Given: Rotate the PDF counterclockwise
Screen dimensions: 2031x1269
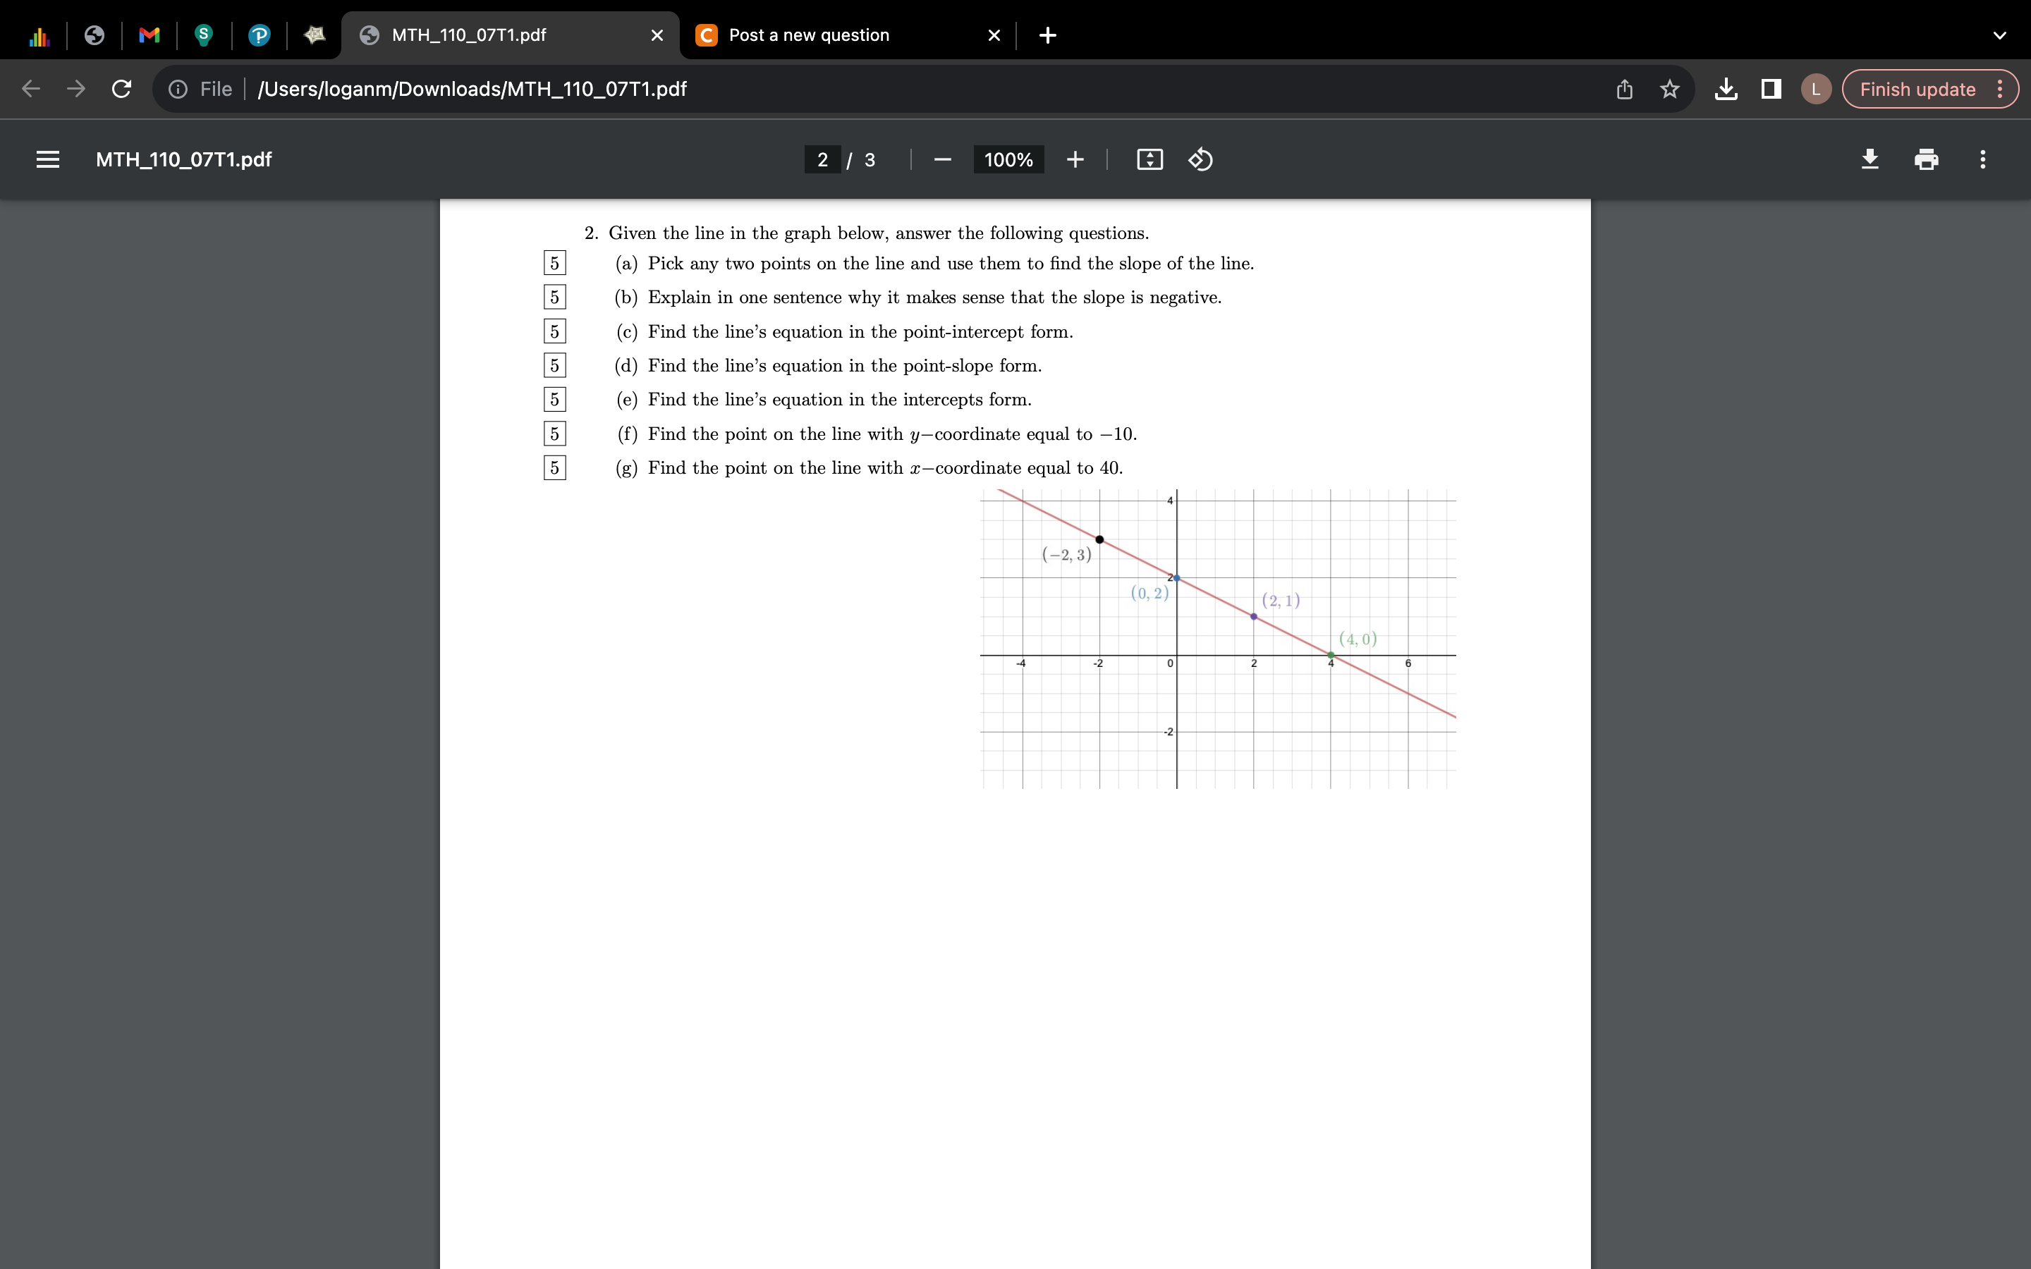Looking at the screenshot, I should (1200, 159).
